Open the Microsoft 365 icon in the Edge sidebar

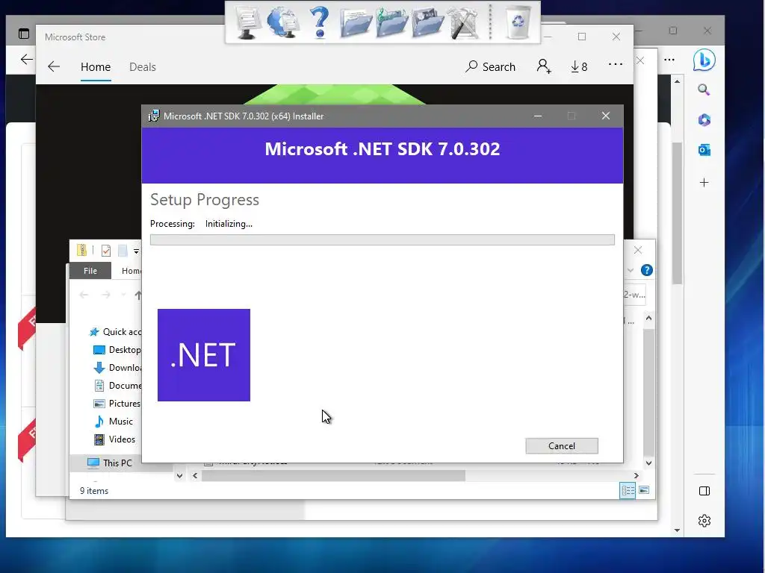click(704, 120)
